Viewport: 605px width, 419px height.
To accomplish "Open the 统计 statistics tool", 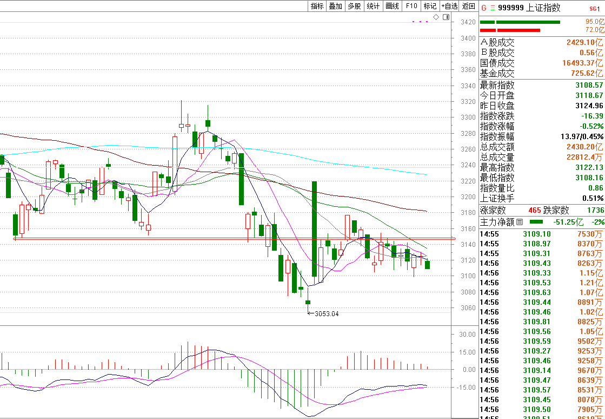I will (x=373, y=6).
